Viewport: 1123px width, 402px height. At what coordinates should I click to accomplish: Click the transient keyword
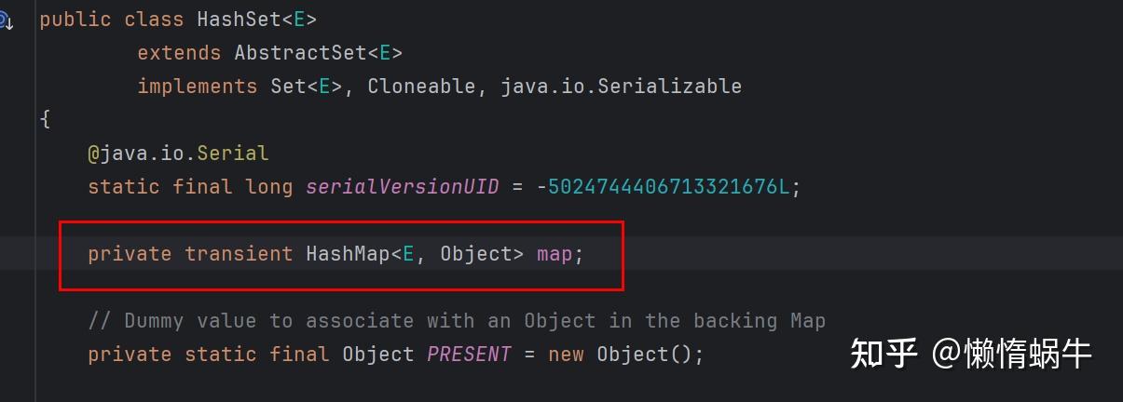(x=239, y=254)
